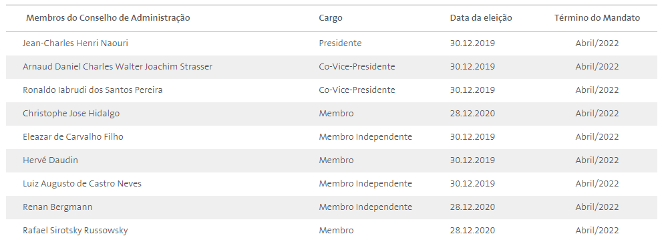Click the name Jean-Charles Henri Naouri
Viewport: 662px width, 244px height.
coord(75,43)
